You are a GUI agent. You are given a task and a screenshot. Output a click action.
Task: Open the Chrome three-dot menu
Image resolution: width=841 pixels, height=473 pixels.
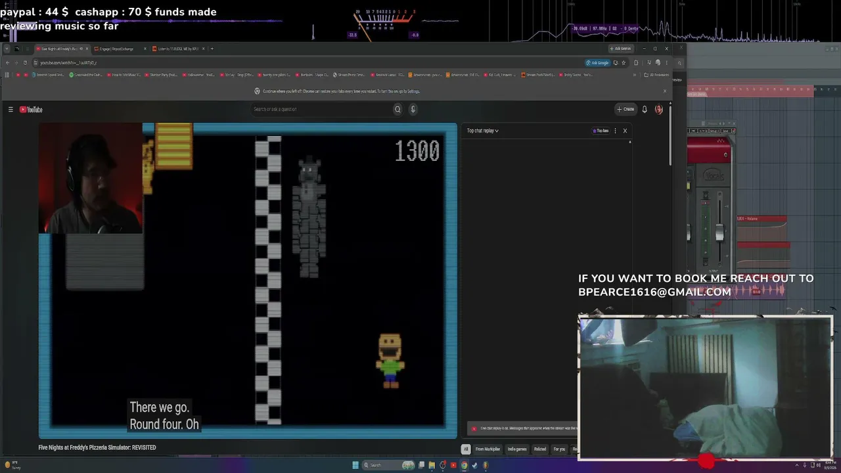click(666, 63)
